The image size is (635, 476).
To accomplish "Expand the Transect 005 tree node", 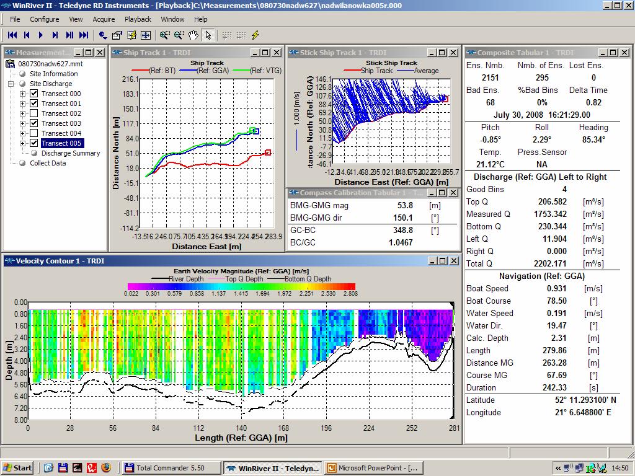I will [23, 143].
